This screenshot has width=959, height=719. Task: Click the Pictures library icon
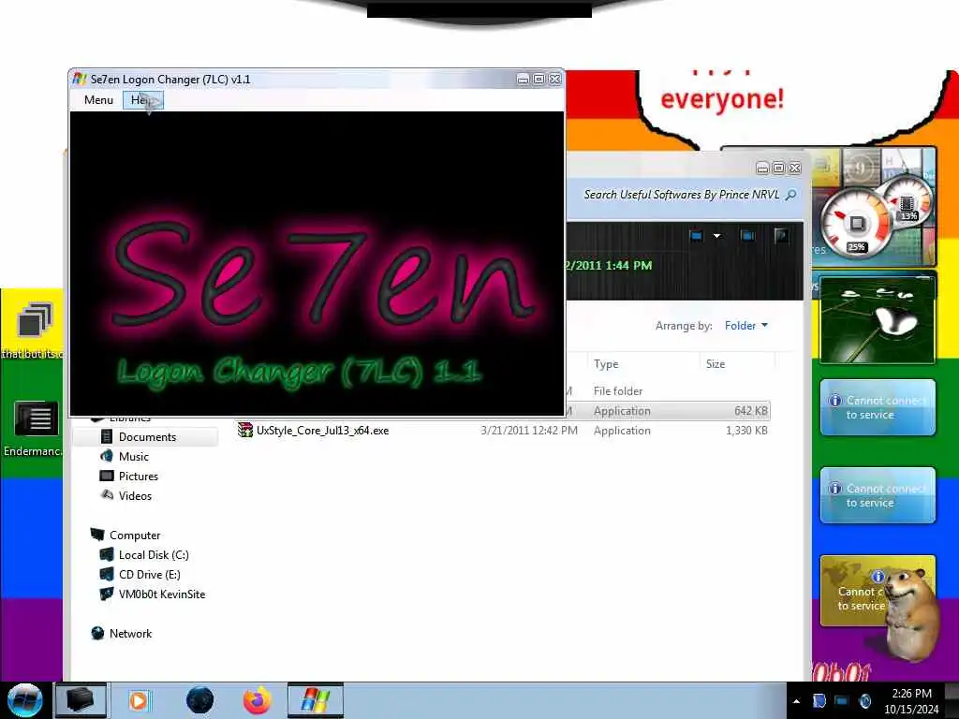[x=107, y=476]
